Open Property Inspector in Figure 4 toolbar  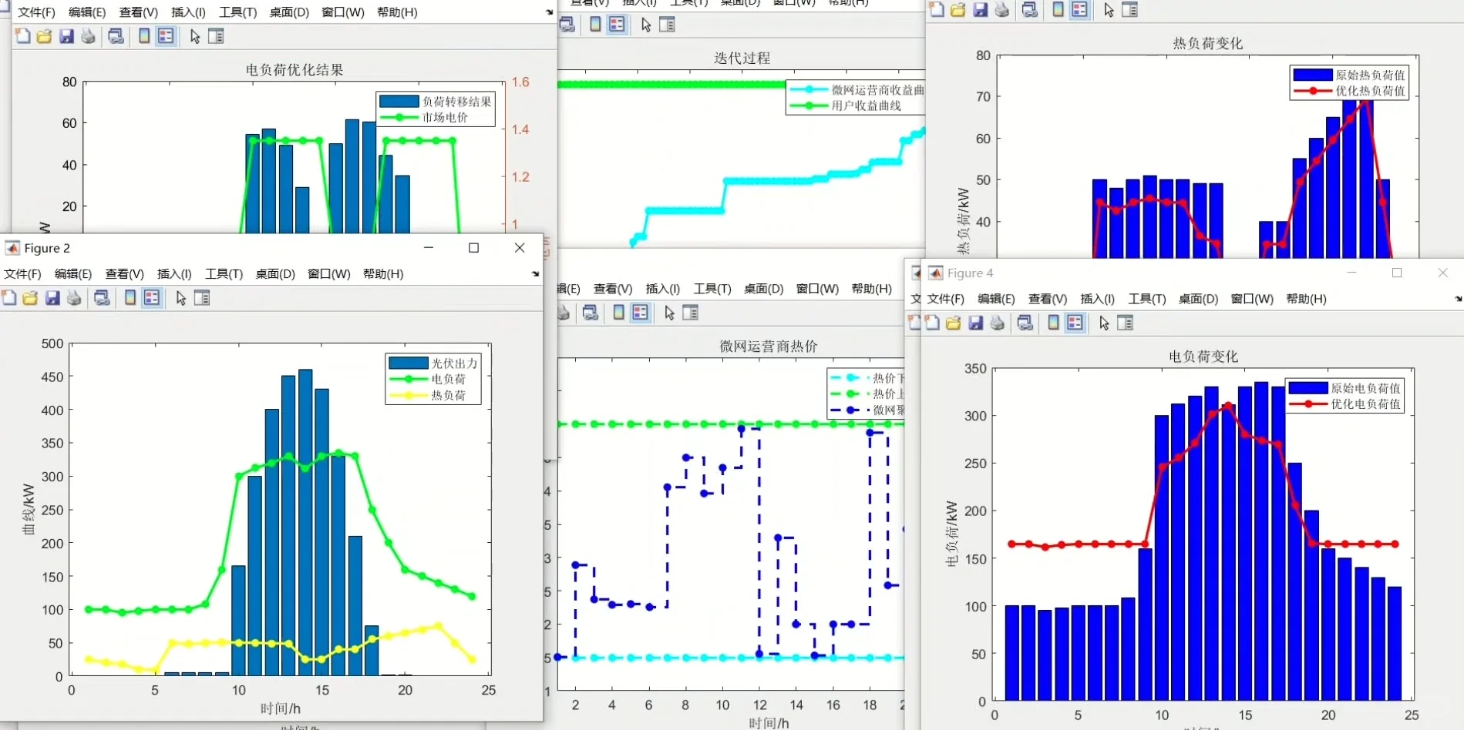[1126, 323]
